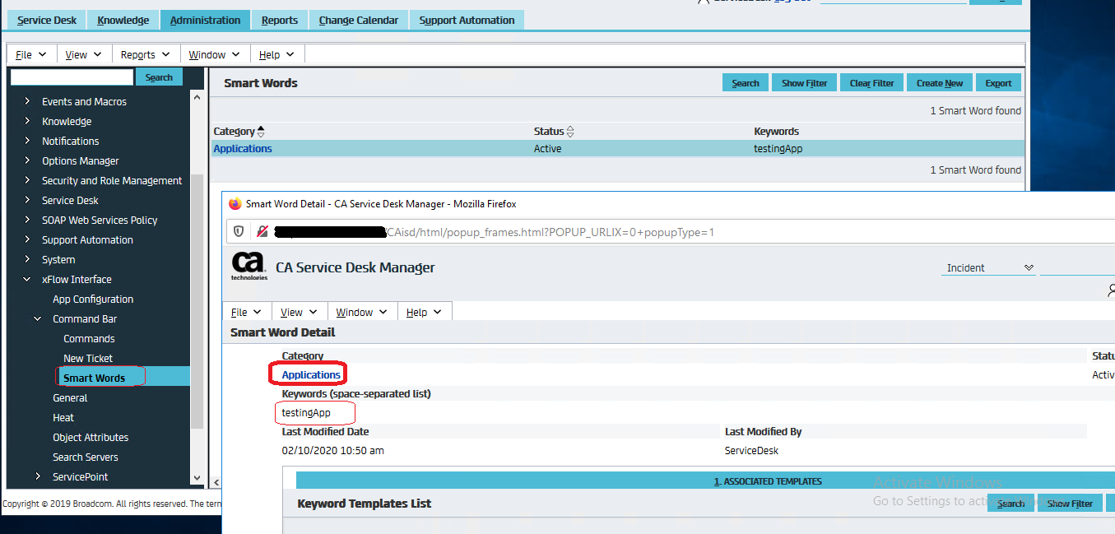Open the Knowledge tab
This screenshot has width=1115, height=534.
[x=123, y=21]
